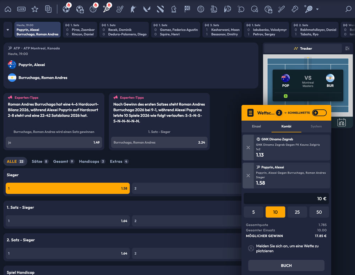
Task: Open the Wettschein menu icon
Action: point(250,113)
